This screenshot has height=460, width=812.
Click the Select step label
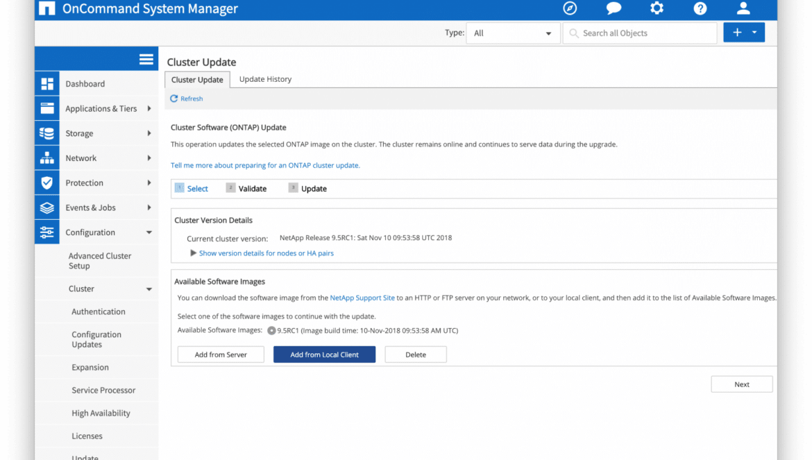[x=197, y=189]
